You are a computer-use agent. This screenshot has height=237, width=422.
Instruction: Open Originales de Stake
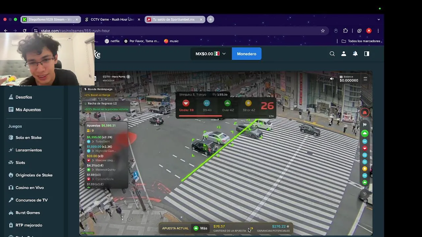point(34,175)
